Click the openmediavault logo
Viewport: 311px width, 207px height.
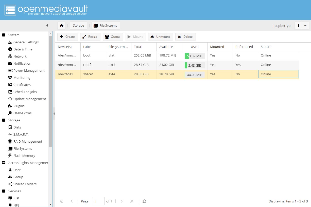pos(47,10)
